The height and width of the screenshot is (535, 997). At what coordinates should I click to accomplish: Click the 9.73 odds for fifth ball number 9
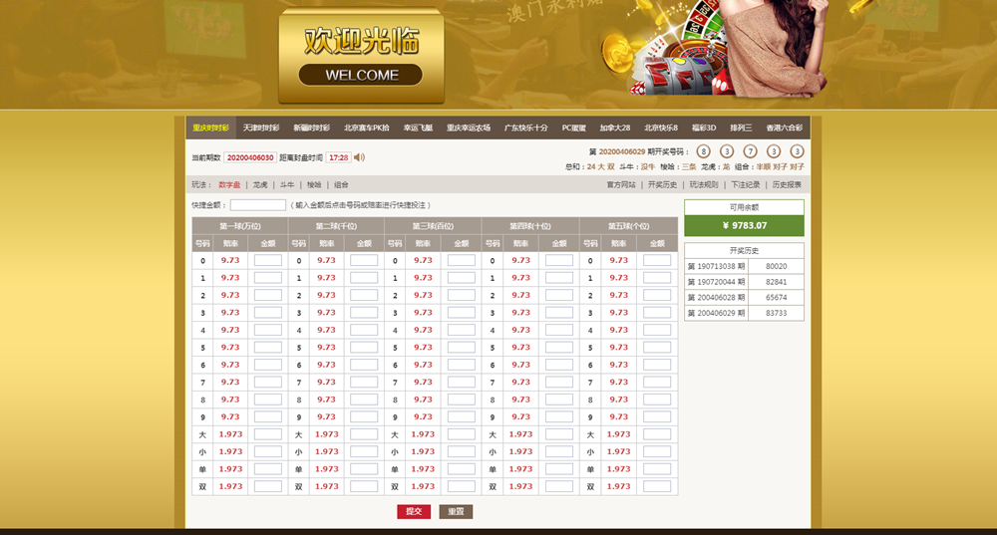(x=619, y=416)
